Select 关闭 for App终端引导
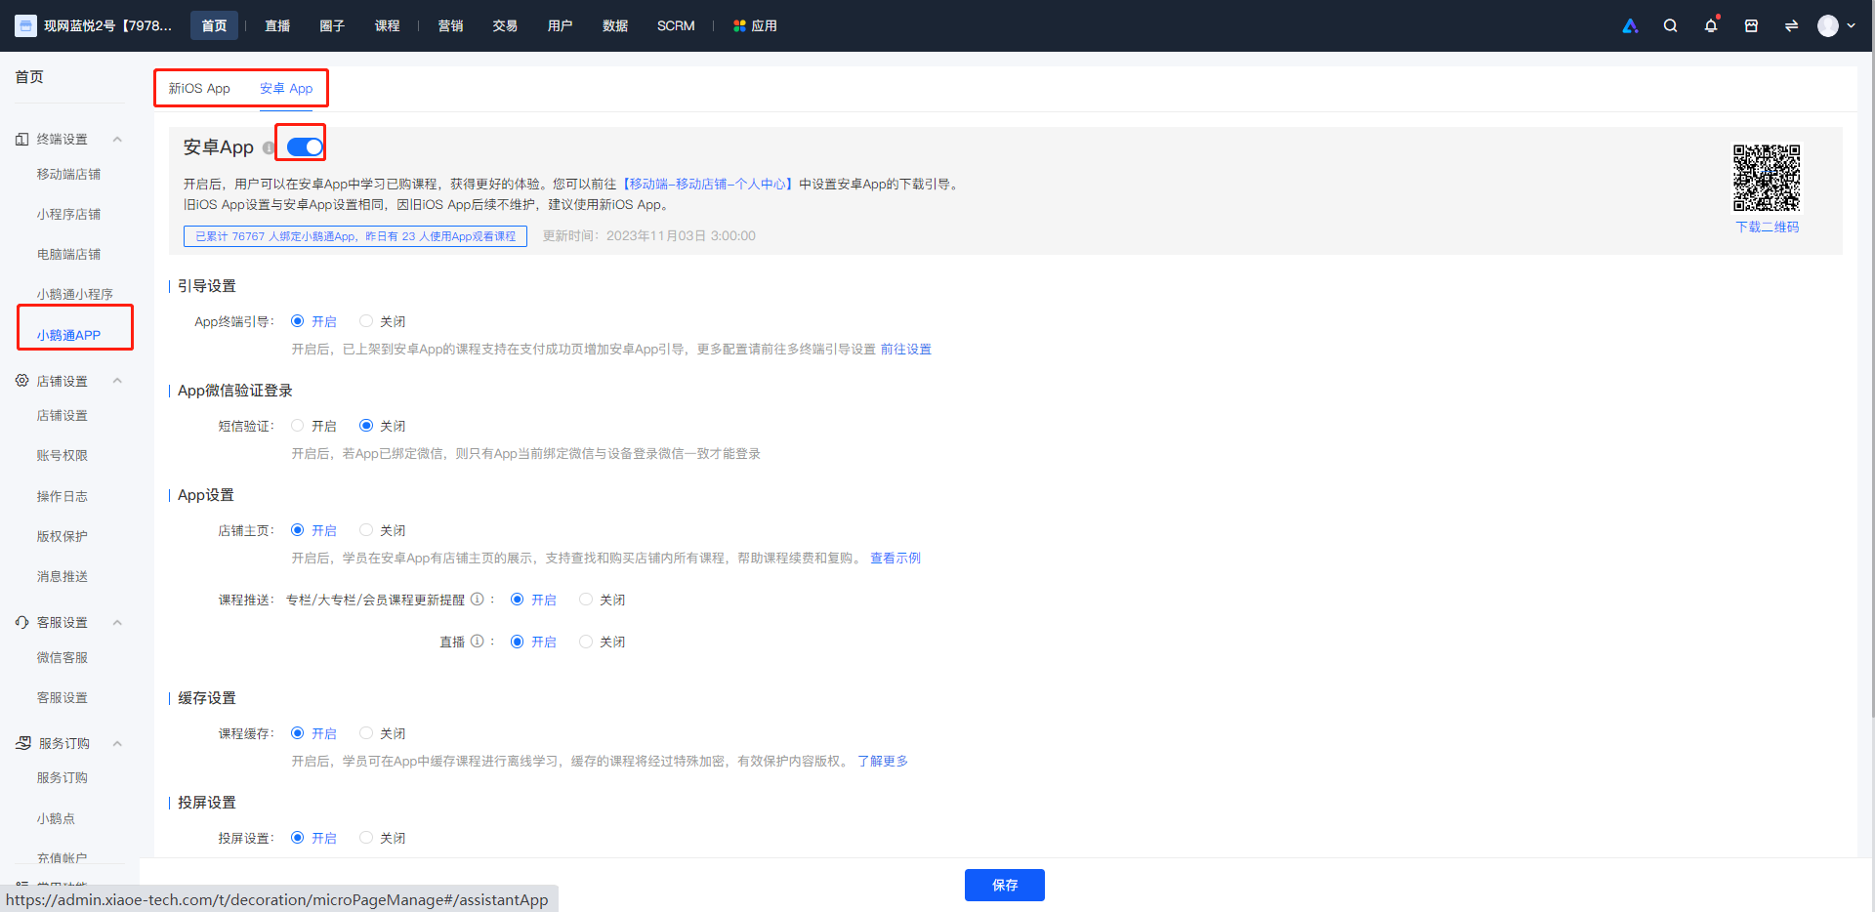1875x912 pixels. (366, 321)
